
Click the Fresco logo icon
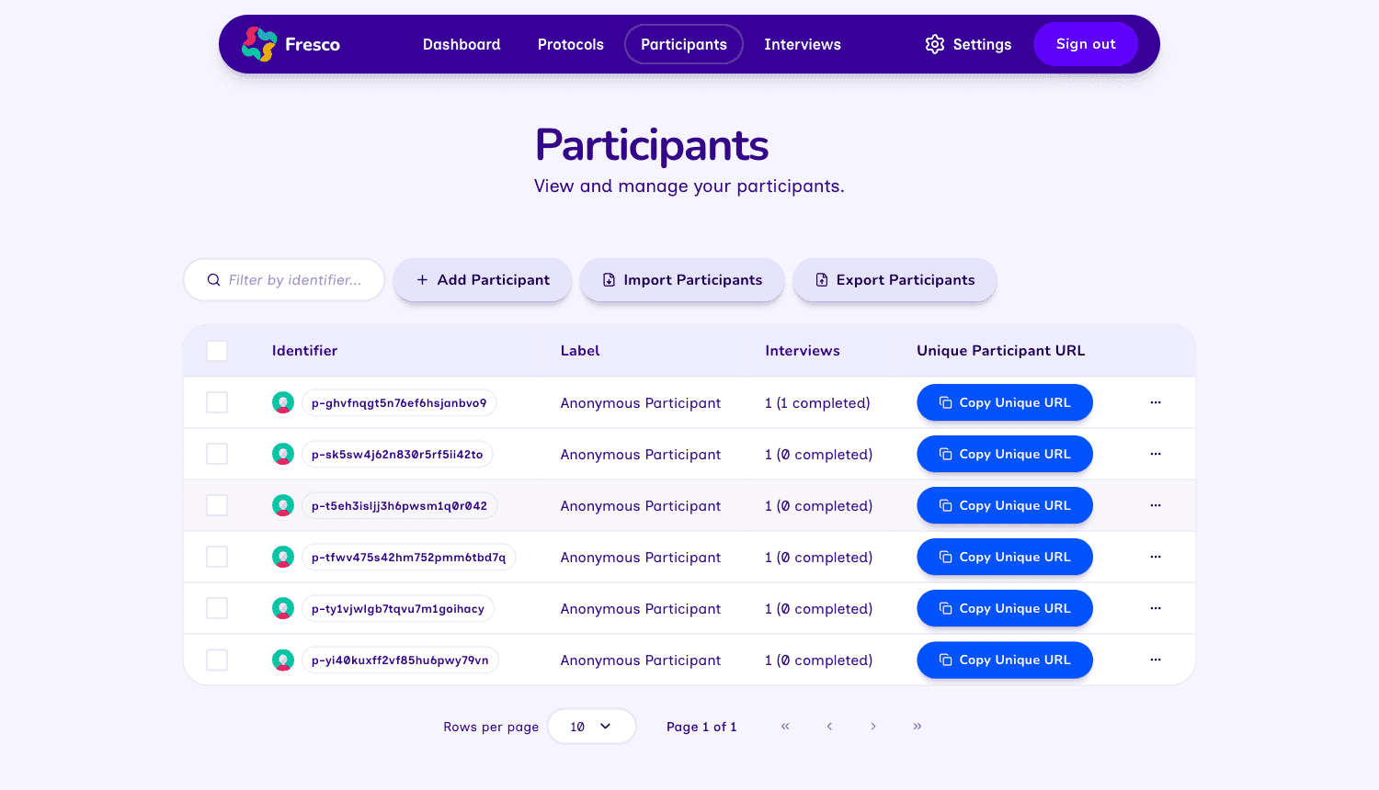259,44
